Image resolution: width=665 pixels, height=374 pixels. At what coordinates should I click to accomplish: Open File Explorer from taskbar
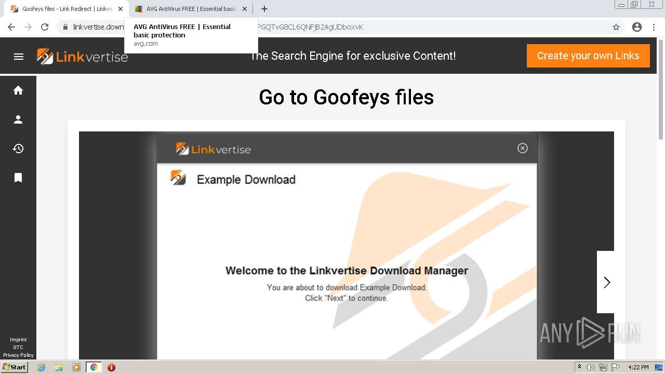(59, 367)
